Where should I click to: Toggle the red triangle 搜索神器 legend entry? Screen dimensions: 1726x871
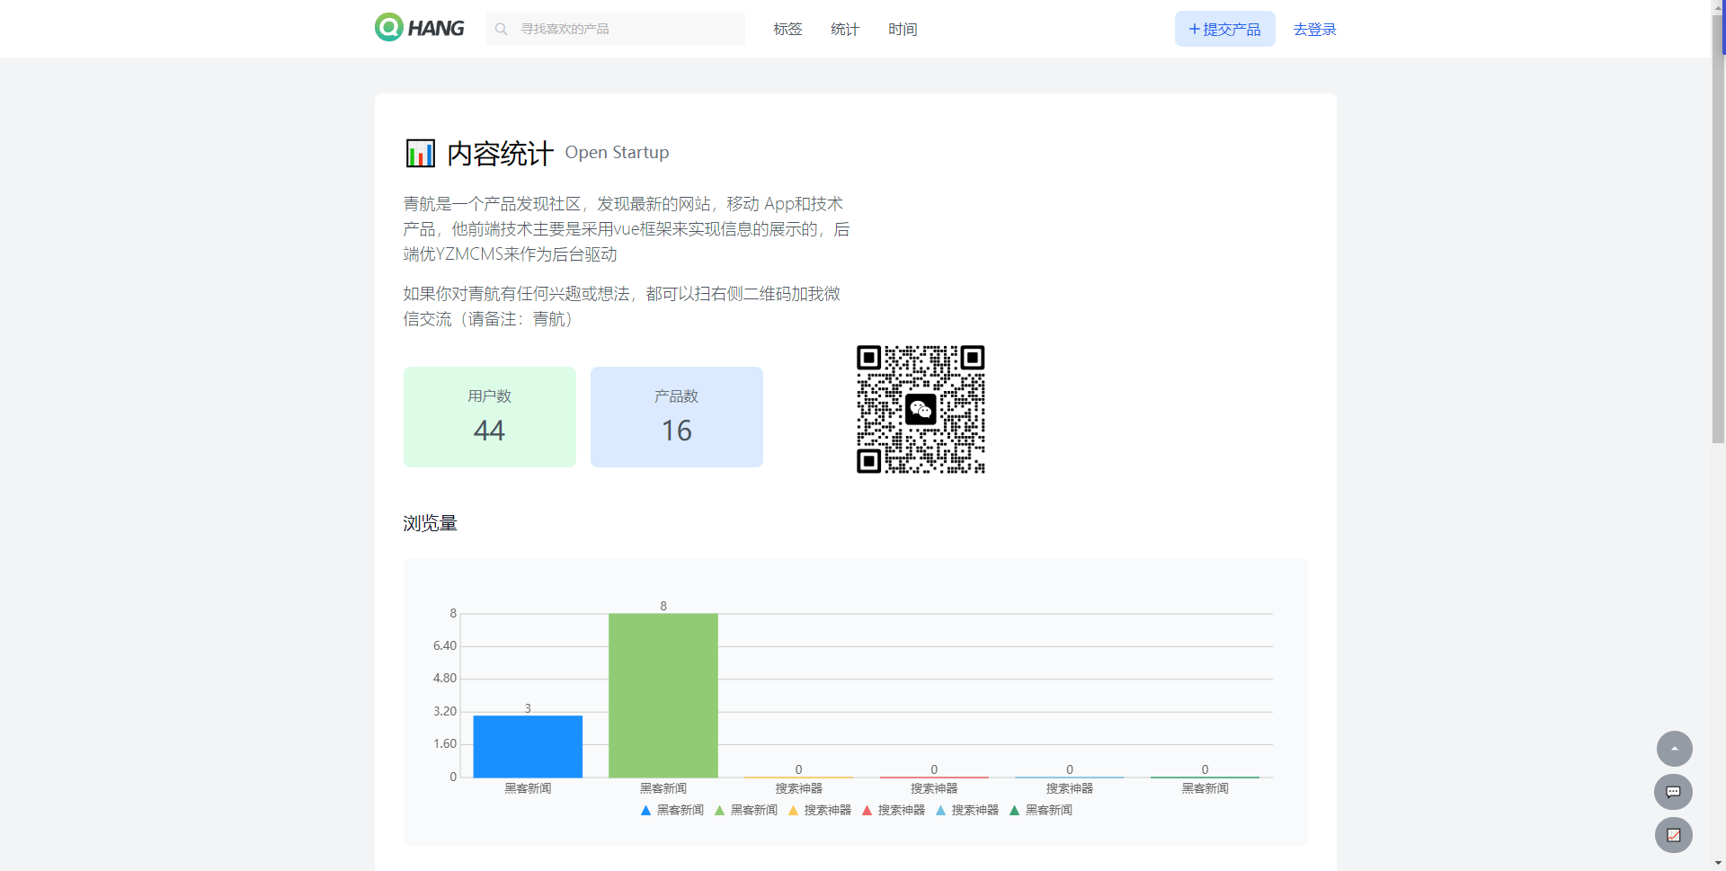point(893,810)
